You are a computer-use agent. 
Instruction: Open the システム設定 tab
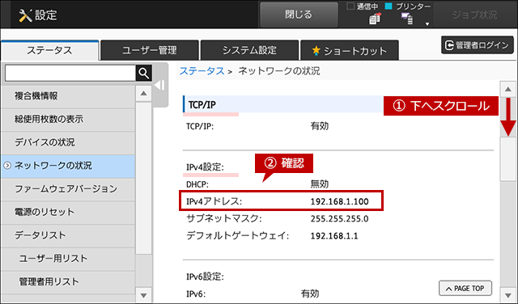(249, 50)
